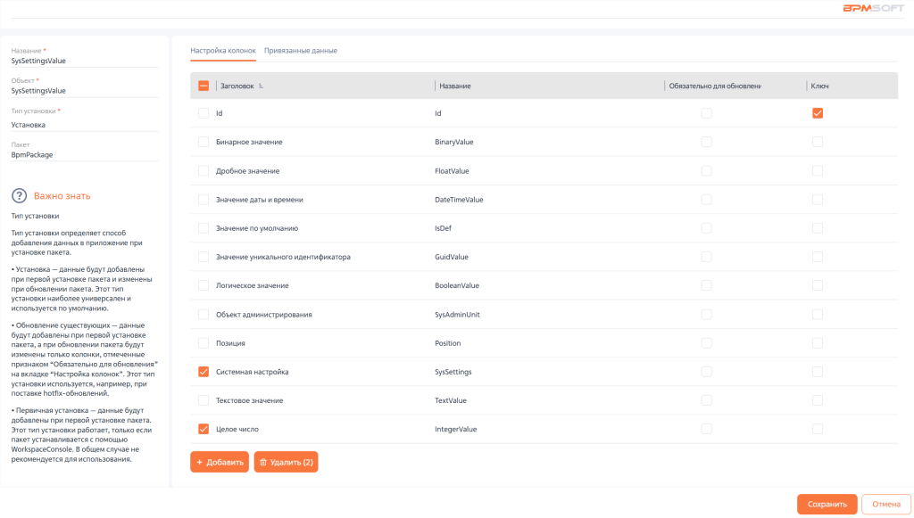Deselect the Системная настройка row checkbox
Screen dimensions: 914x518
point(204,372)
